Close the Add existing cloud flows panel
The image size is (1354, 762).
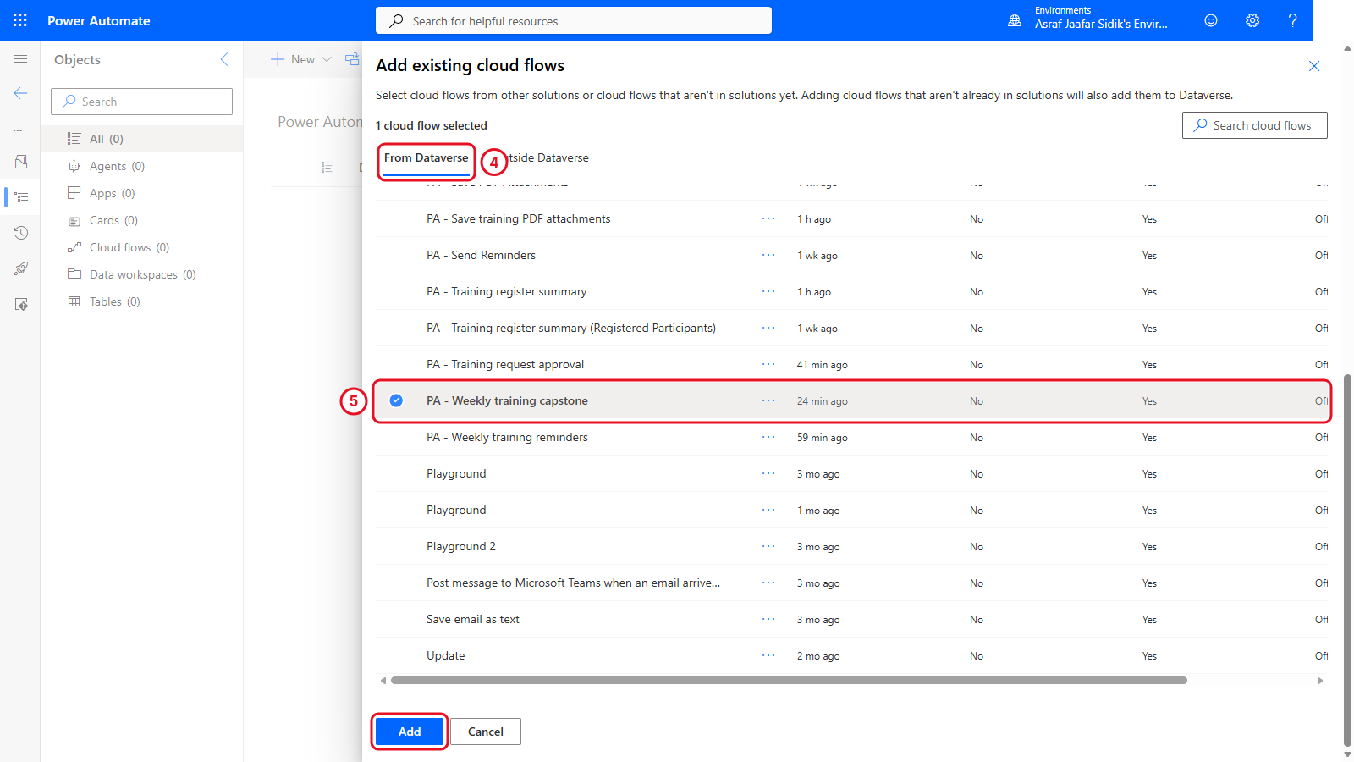pyautogui.click(x=1314, y=66)
